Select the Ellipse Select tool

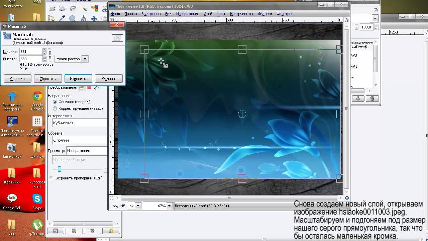point(62,8)
